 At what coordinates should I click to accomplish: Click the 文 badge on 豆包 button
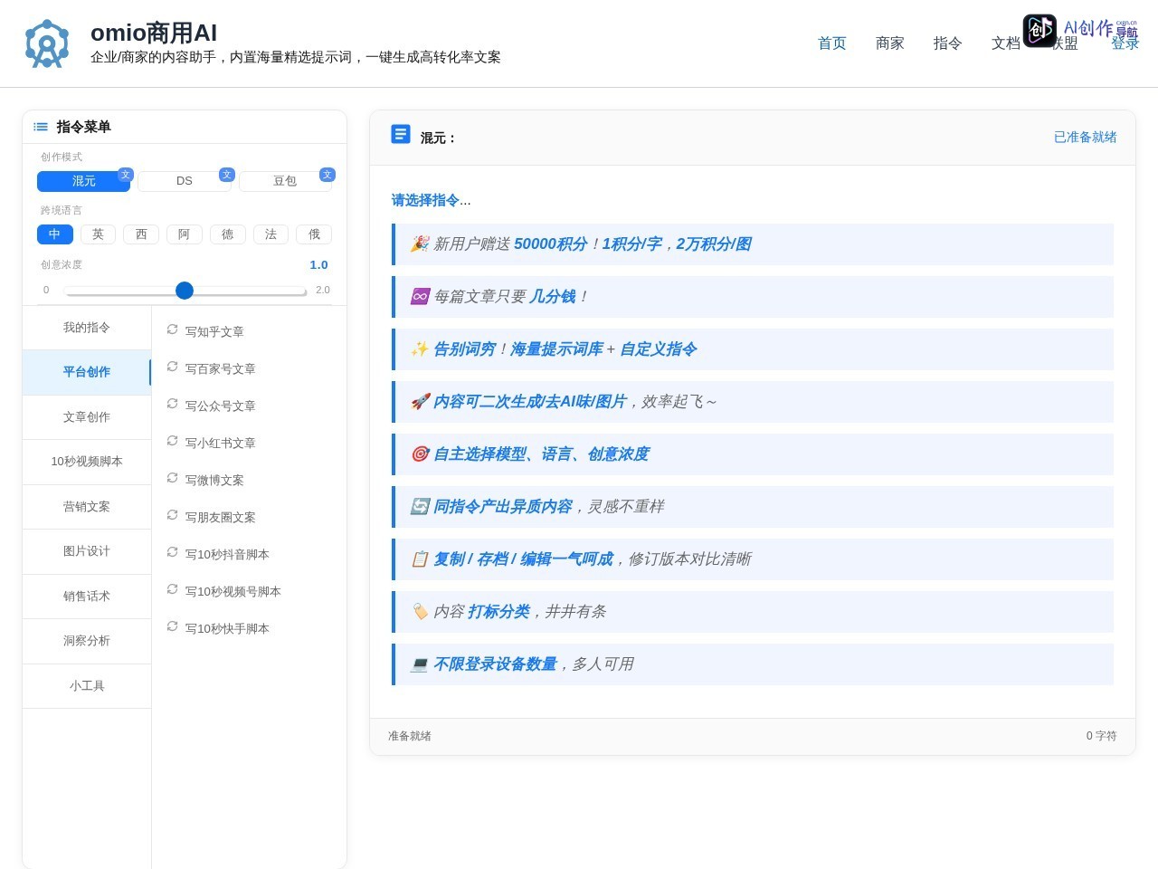point(327,175)
